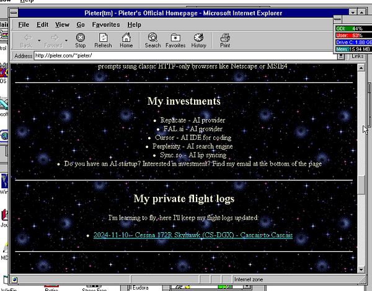Click the FAL.ai - AI provider item
This screenshot has height=291, width=372.
coord(193,129)
